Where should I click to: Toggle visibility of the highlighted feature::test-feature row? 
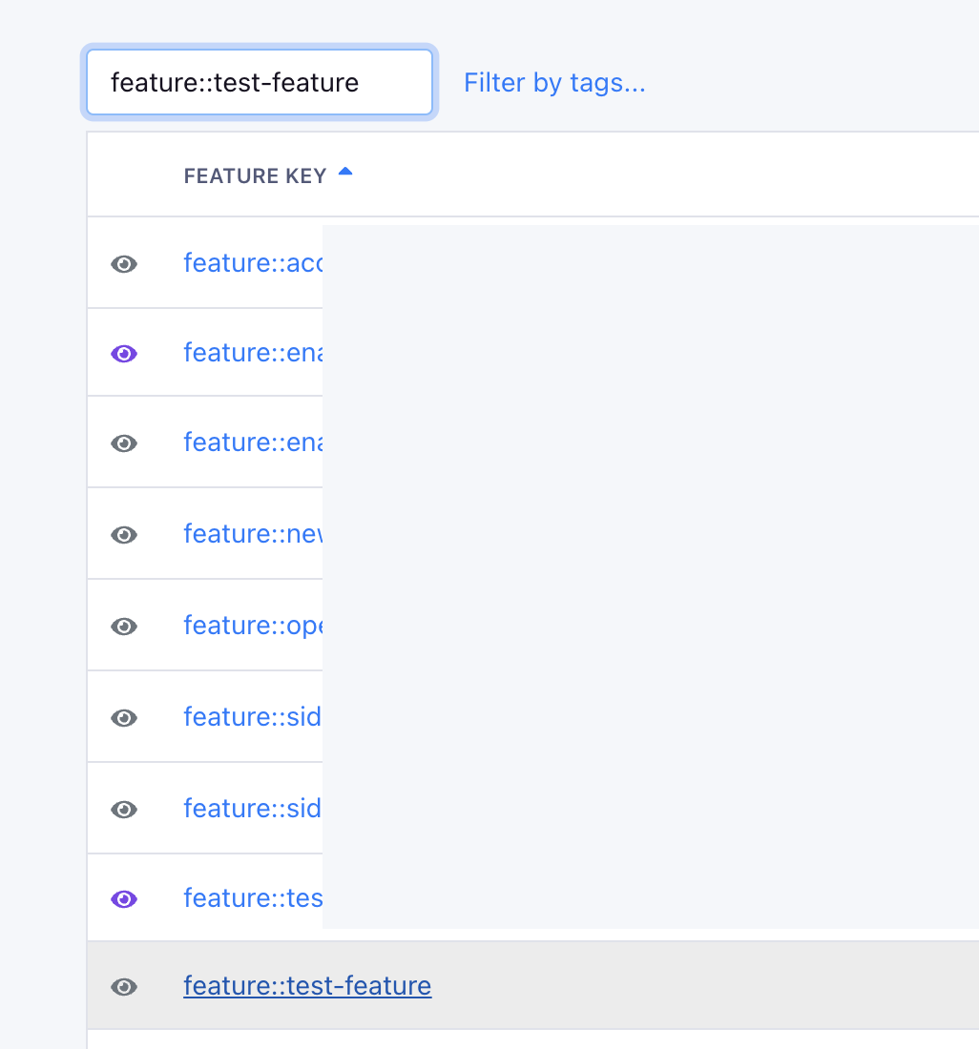pos(124,987)
